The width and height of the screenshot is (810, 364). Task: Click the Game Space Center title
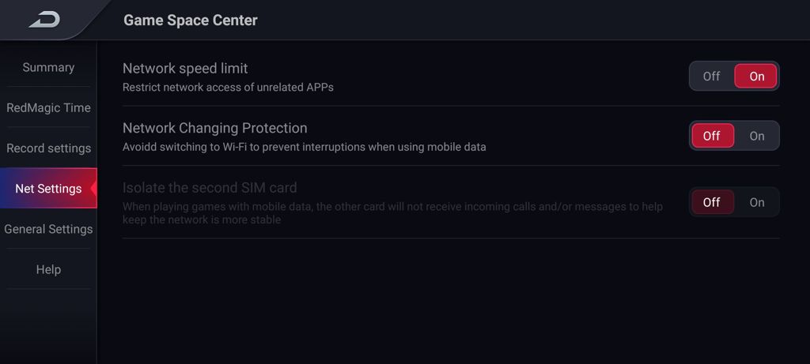[190, 20]
